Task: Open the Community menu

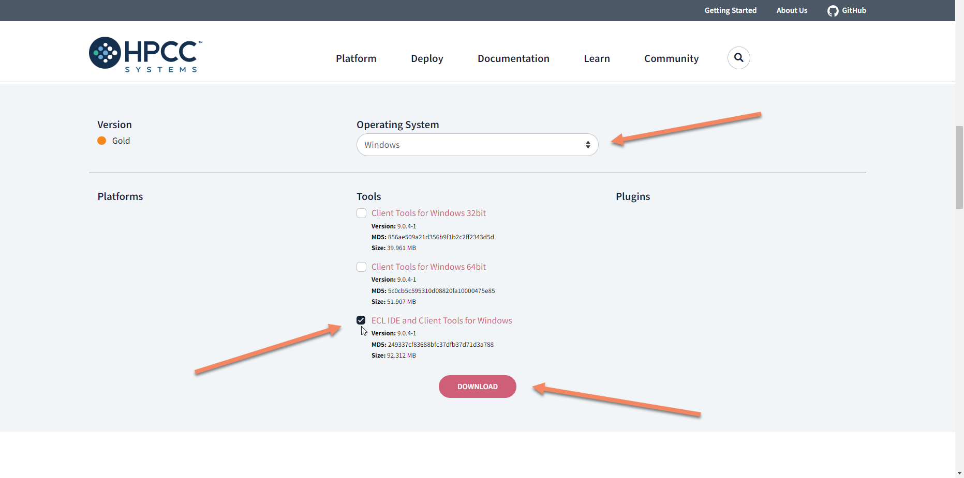Action: [x=671, y=58]
